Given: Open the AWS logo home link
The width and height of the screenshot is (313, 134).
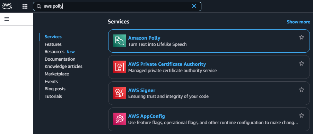Looking at the screenshot, I should [x=7, y=6].
